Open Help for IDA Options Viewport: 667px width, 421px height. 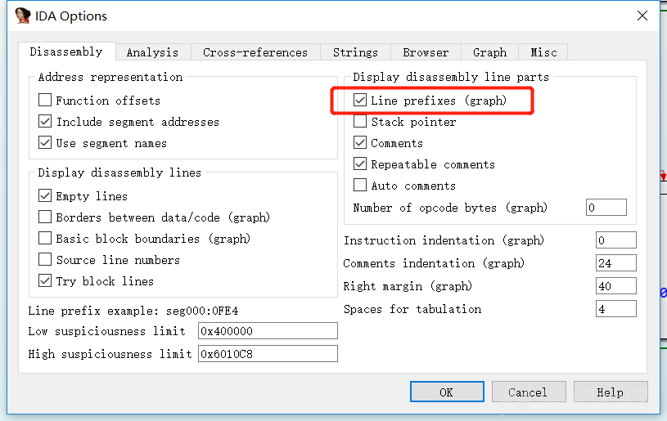tap(610, 392)
